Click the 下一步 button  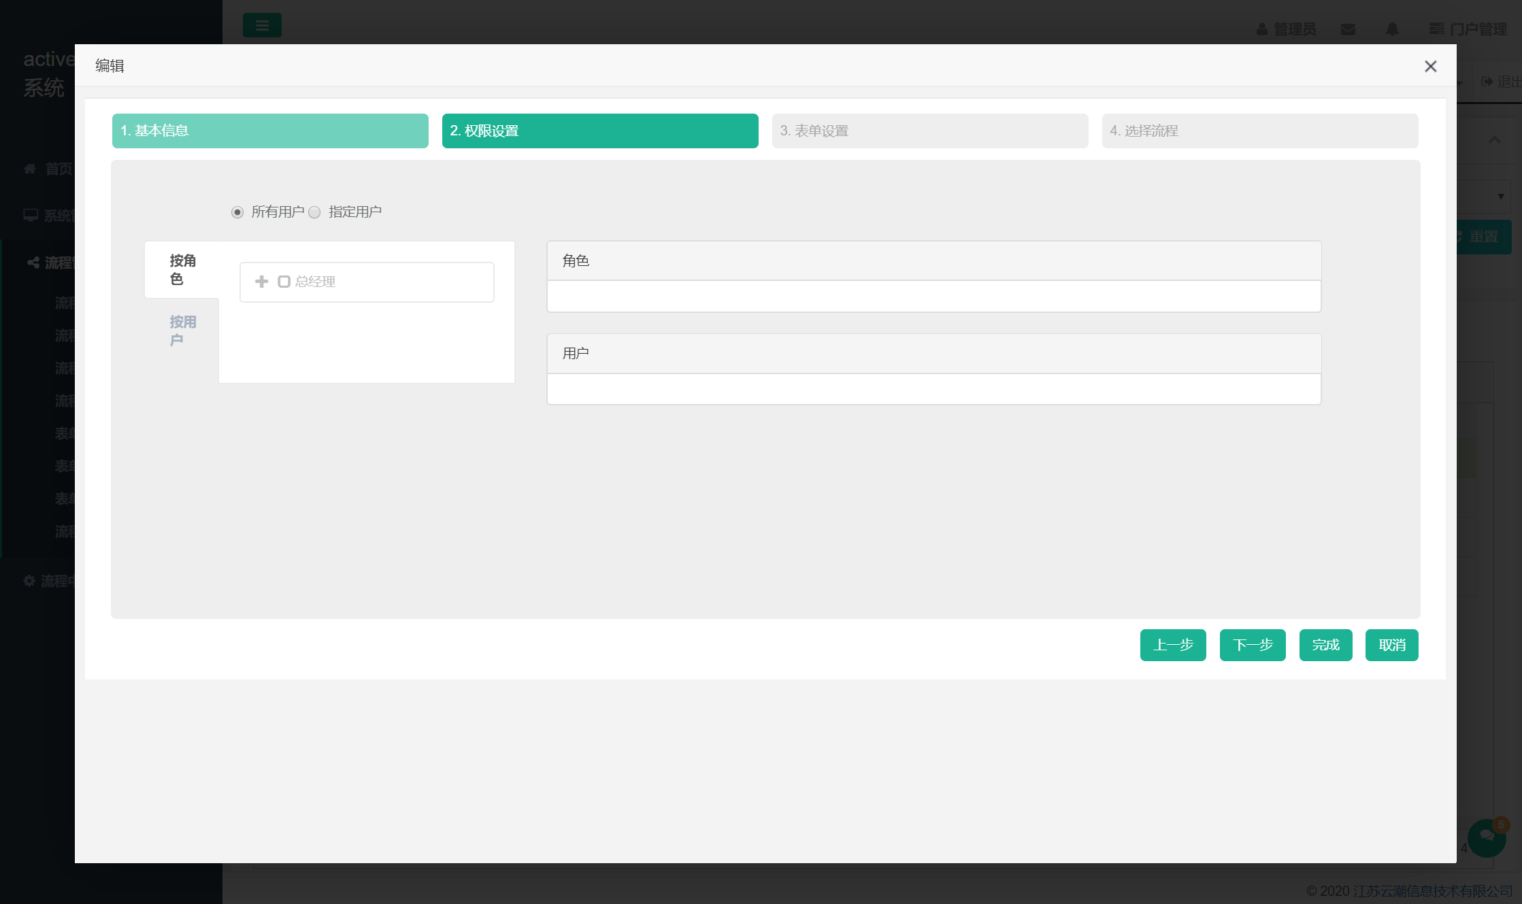tap(1252, 645)
